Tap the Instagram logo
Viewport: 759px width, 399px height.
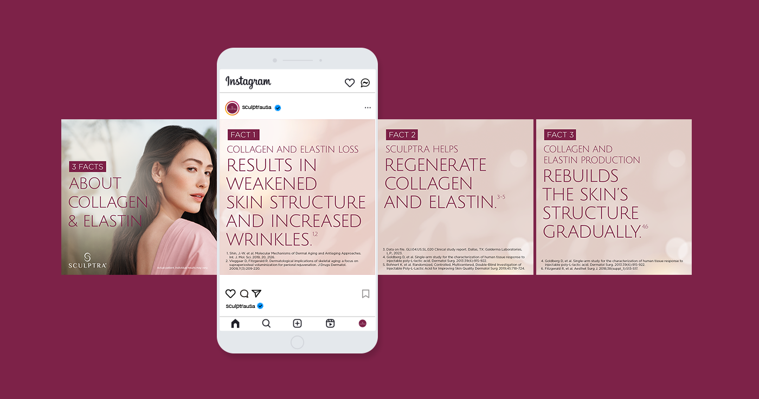(x=248, y=82)
